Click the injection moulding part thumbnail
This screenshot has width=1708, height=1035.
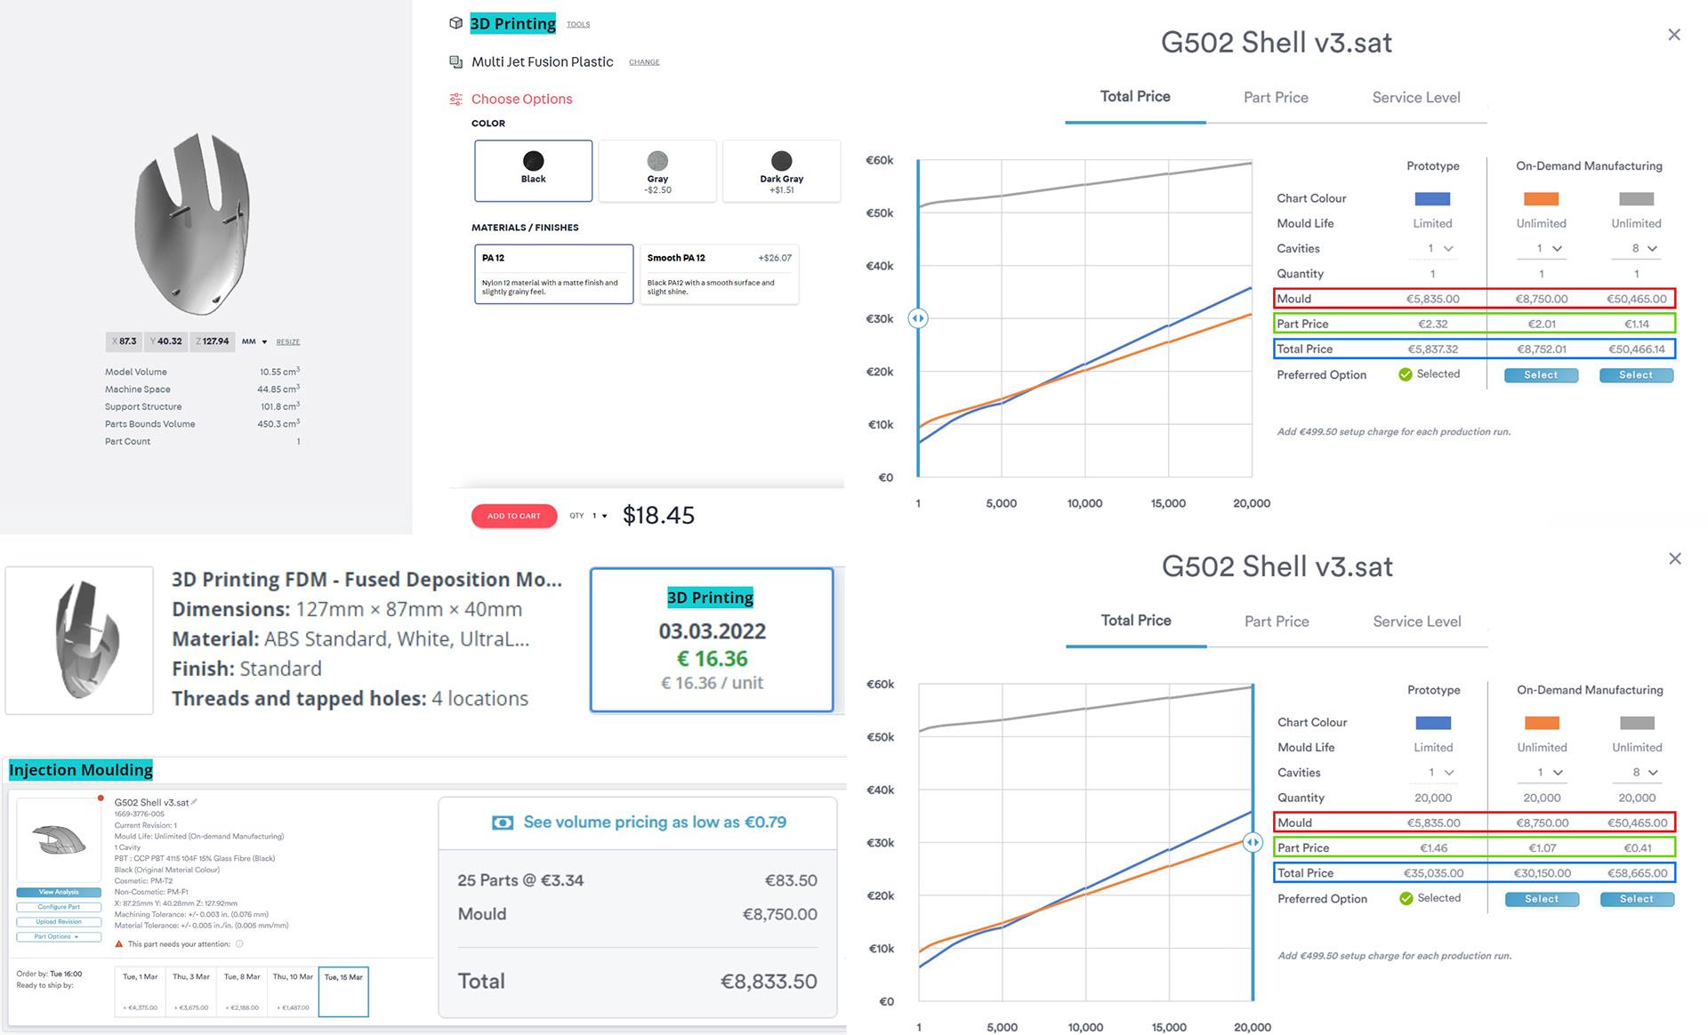coord(59,839)
